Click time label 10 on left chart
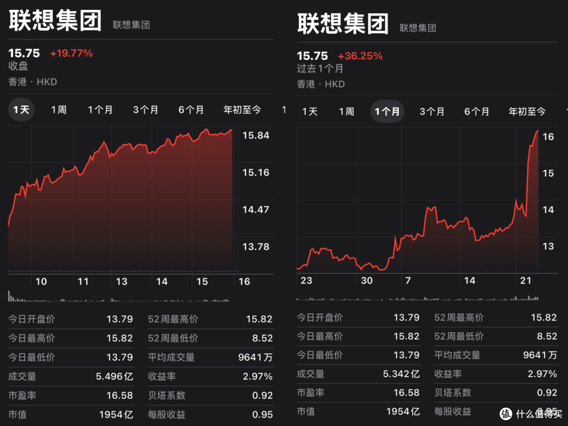The image size is (568, 426). pyautogui.click(x=42, y=282)
